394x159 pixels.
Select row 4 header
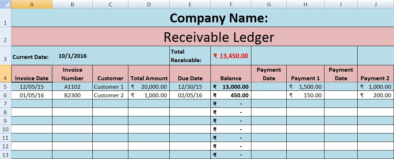click(x=6, y=74)
